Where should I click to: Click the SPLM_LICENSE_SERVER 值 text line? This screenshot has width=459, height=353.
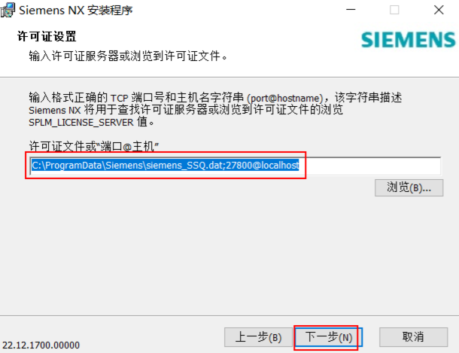[91, 122]
